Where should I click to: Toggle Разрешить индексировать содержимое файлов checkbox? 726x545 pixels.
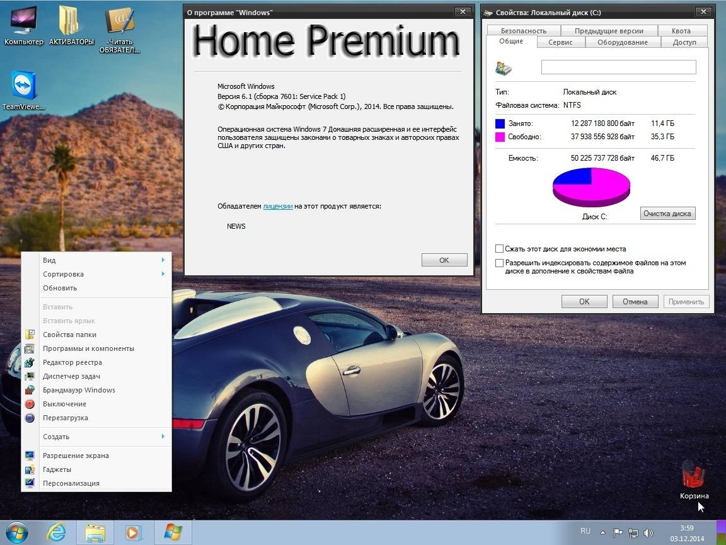pyautogui.click(x=499, y=263)
